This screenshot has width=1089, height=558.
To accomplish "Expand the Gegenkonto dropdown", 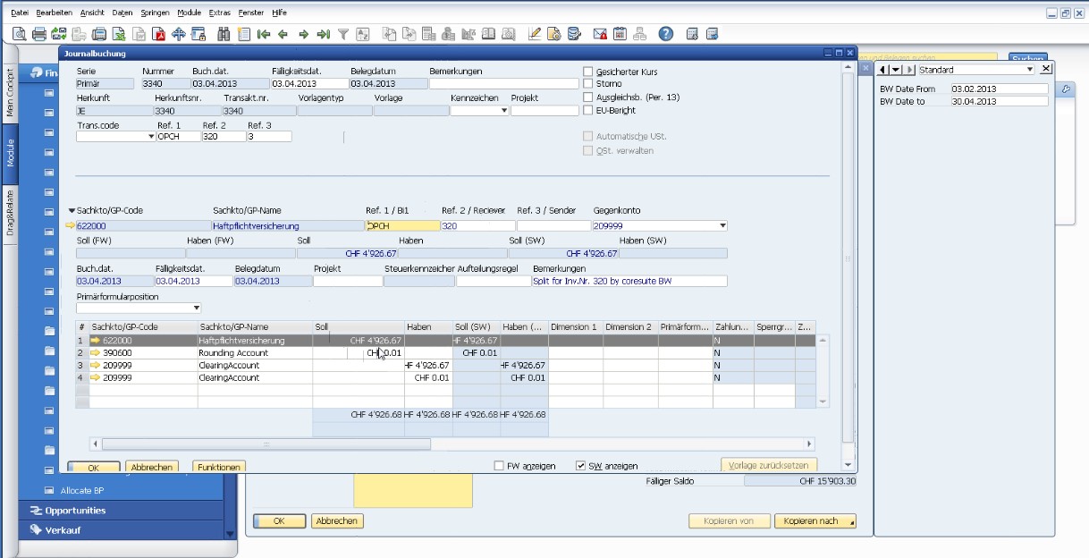I will click(722, 226).
